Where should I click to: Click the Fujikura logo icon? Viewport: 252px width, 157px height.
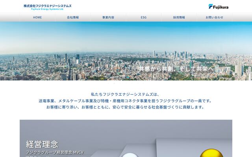click(x=219, y=7)
